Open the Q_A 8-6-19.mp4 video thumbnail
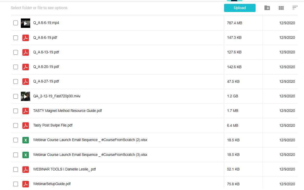This screenshot has height=190, width=304. [26, 23]
